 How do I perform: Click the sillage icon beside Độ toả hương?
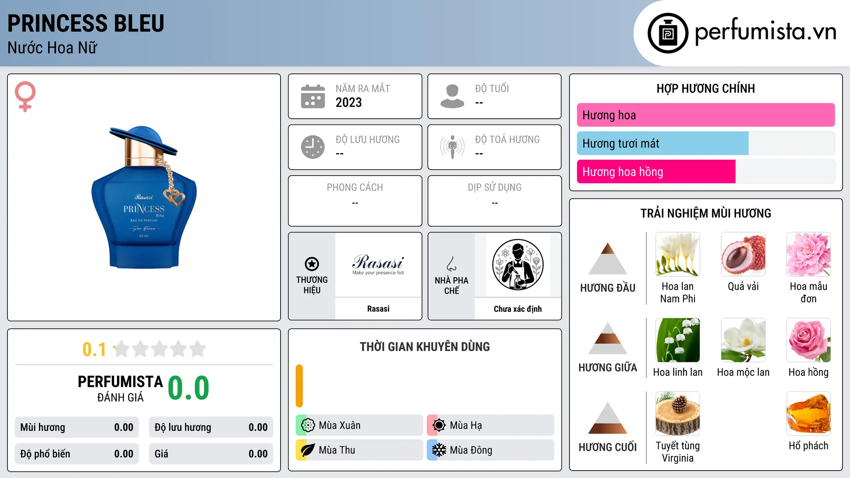[452, 147]
